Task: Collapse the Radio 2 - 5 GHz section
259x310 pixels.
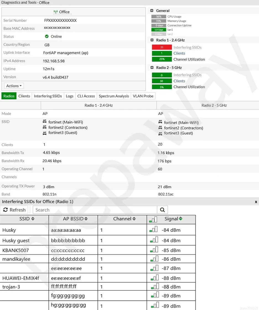Action: pos(152,68)
